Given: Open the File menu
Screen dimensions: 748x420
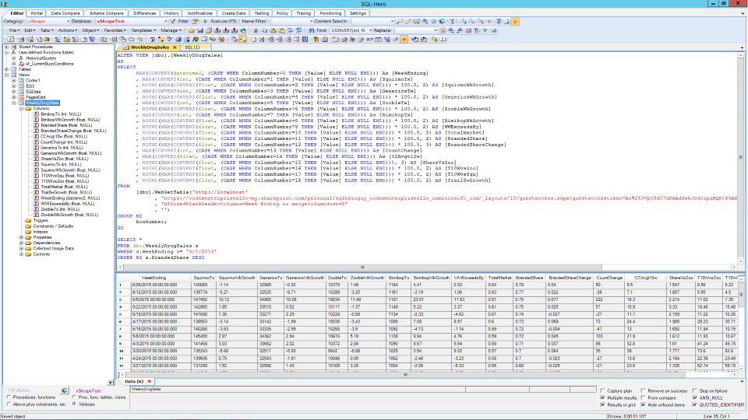Looking at the screenshot, I should pos(13,30).
